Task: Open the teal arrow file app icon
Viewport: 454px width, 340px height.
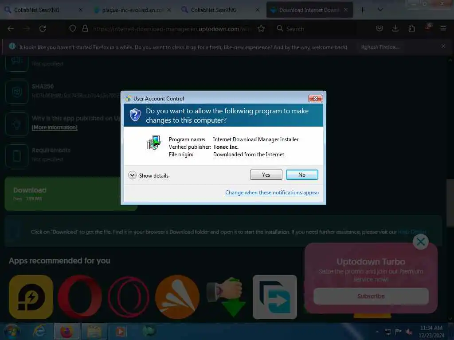Action: (275, 297)
